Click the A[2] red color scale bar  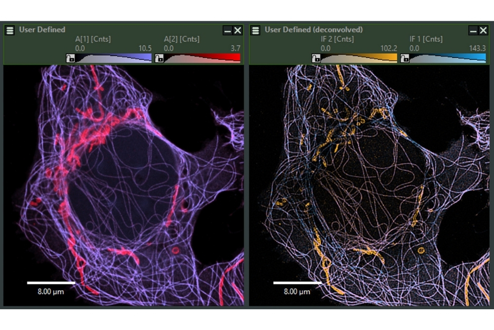click(203, 58)
